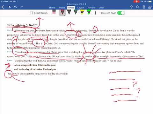The height and width of the screenshot is (114, 153).
Task: Select the yellow highlighter tool
Action: click(82, 12)
